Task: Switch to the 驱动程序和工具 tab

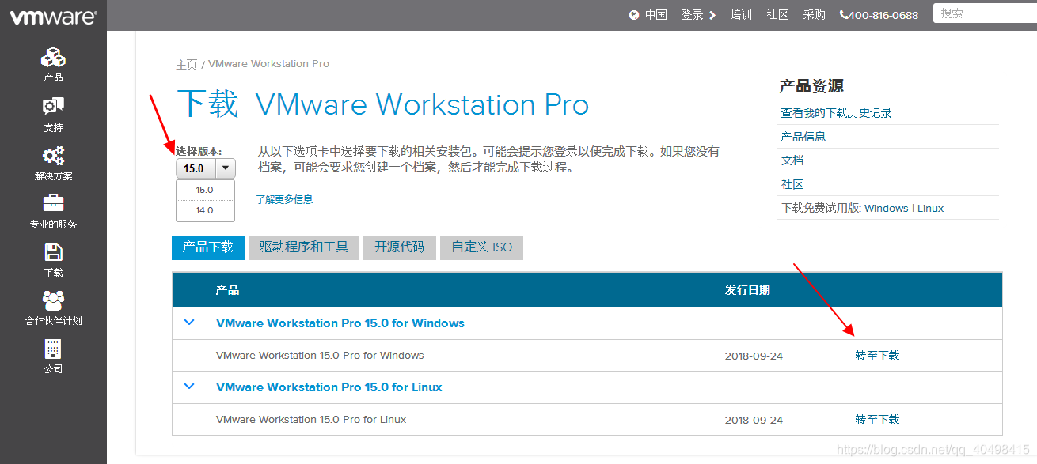Action: pos(304,247)
